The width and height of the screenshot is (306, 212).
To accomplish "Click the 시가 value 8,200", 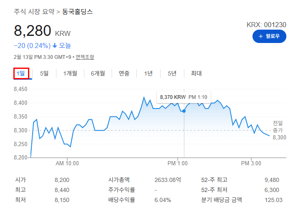I will tap(62, 180).
